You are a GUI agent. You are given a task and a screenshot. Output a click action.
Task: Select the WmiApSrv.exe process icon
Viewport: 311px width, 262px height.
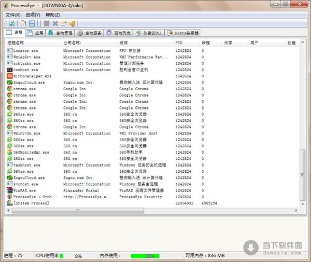pos(9,57)
